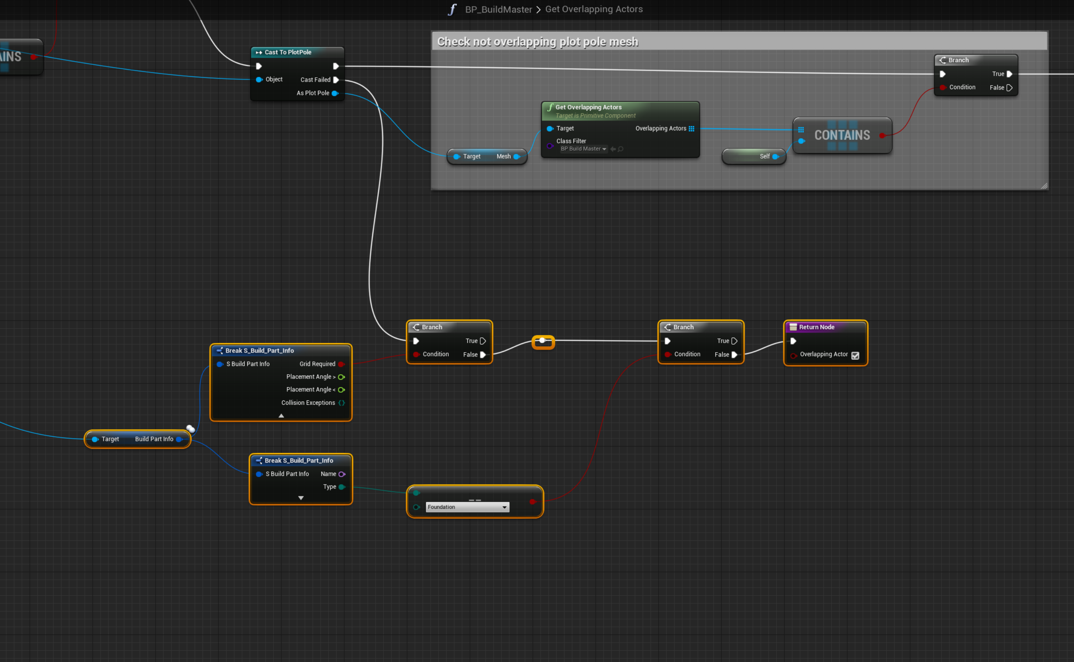Collapse the upper Break S_Build_Part_Info node pins
1074x662 pixels.
(x=281, y=415)
